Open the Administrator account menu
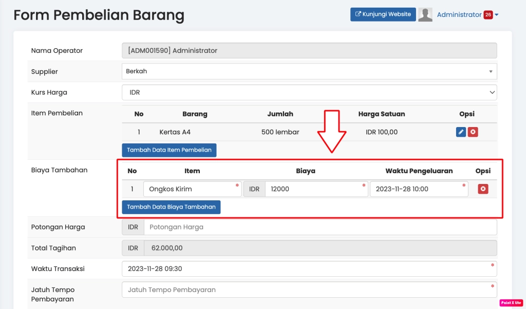The image size is (526, 309). pos(459,15)
